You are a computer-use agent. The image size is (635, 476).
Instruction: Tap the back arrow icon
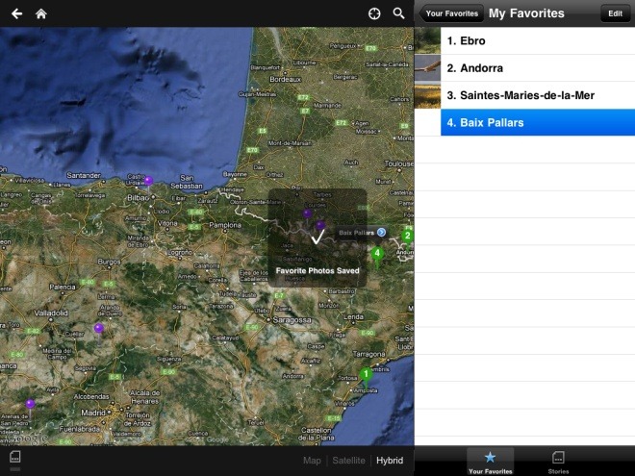tap(16, 13)
